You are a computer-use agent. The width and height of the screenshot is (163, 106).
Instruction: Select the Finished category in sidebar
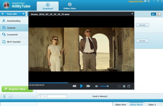pyautogui.click(x=14, y=28)
